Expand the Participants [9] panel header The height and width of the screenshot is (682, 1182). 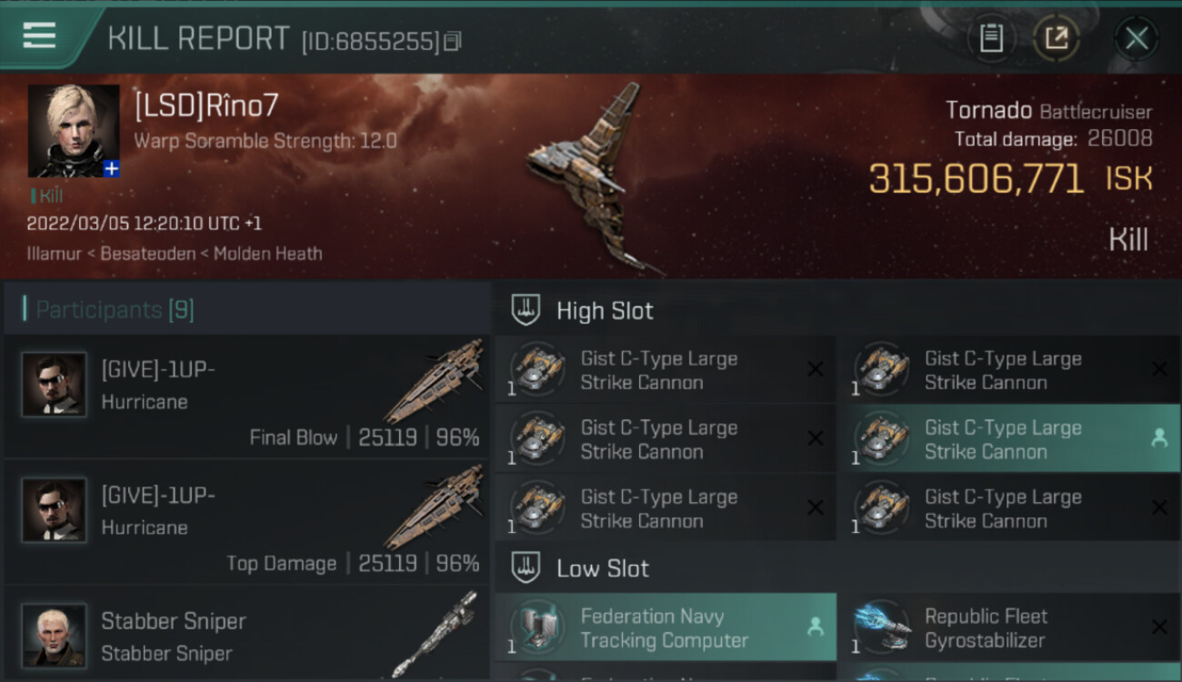[x=246, y=309]
